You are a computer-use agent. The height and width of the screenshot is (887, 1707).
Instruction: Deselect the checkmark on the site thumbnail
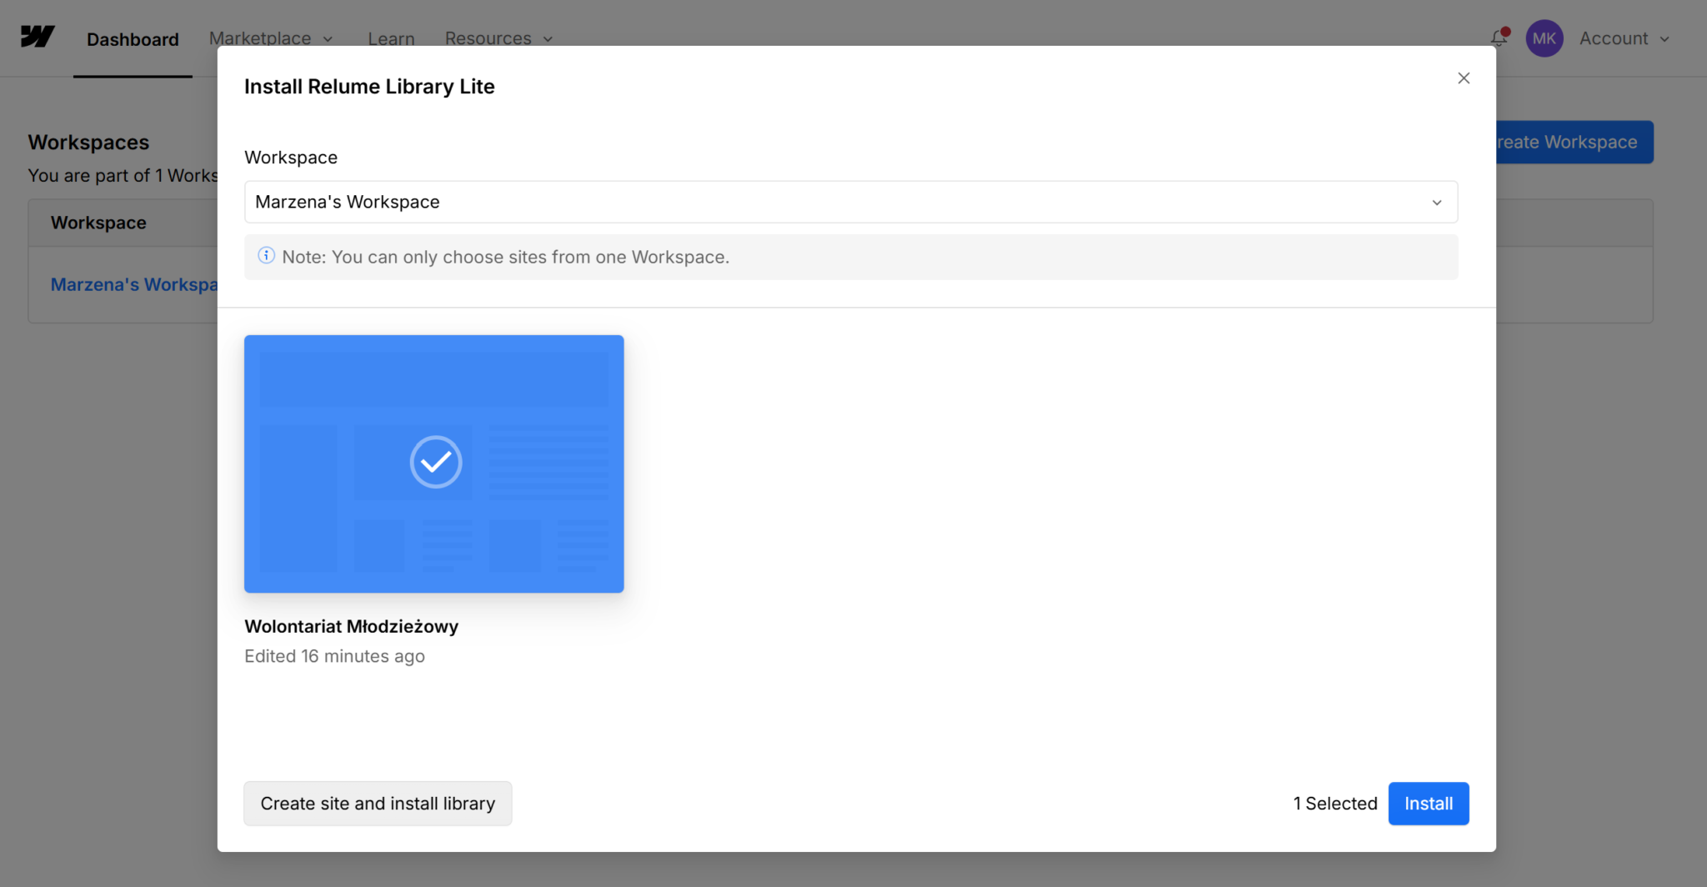point(435,462)
